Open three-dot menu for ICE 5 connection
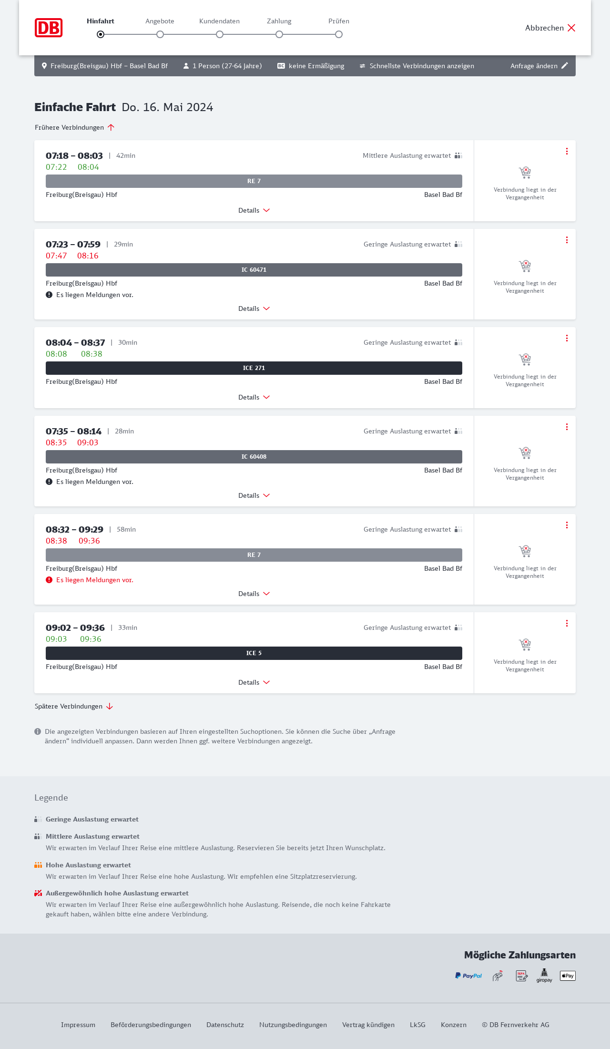 567,623
